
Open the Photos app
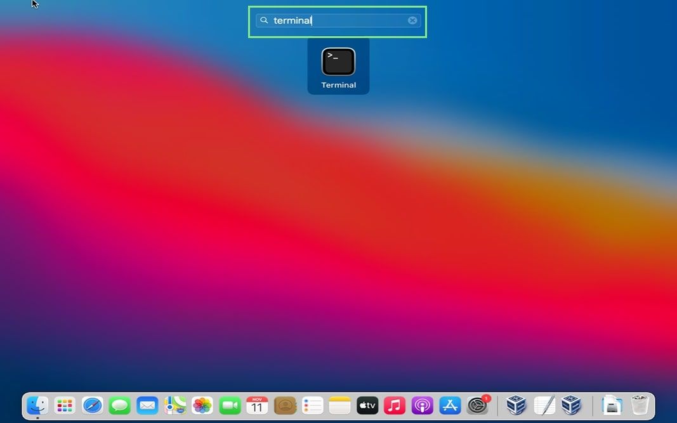(202, 405)
